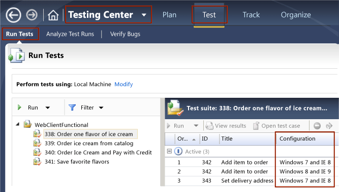The height and width of the screenshot is (192, 339).
Task: Click the test suite header icon
Action: click(x=175, y=107)
